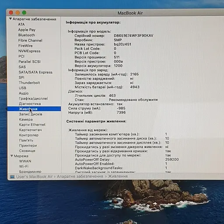Open Запис дисків entry
The width and height of the screenshot is (224, 224).
click(x=31, y=114)
